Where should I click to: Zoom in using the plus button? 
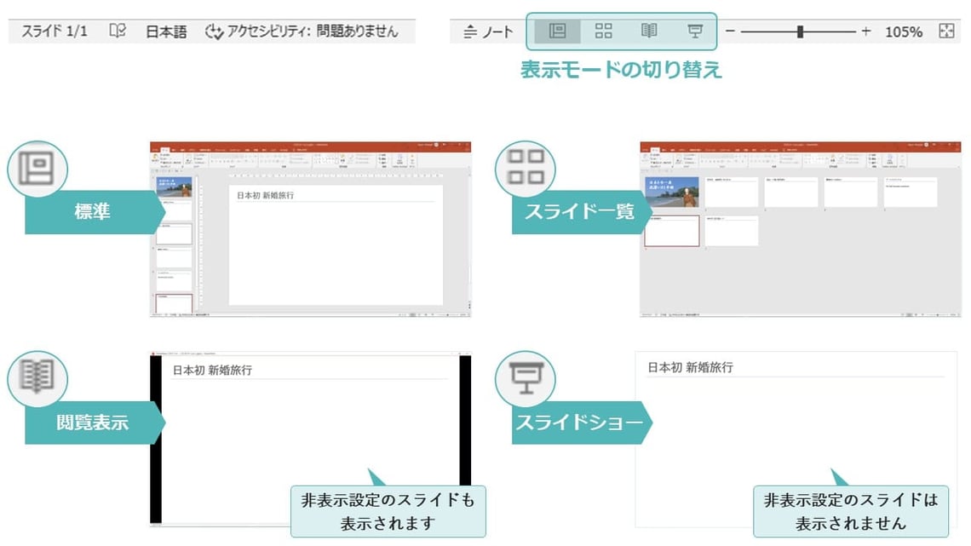coord(866,31)
